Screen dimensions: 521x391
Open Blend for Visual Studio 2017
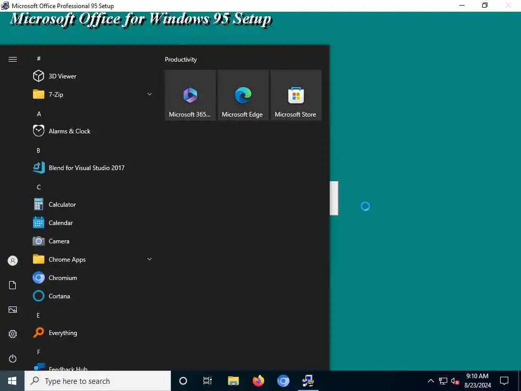click(92, 167)
